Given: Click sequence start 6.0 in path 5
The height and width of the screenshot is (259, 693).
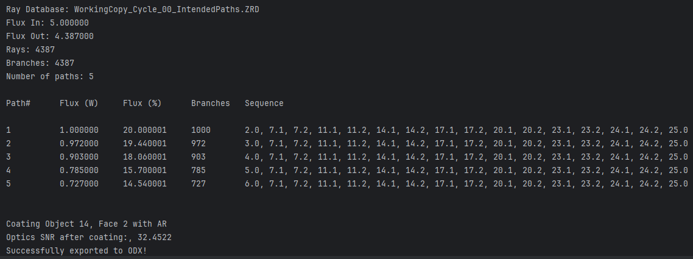Looking at the screenshot, I should click(x=253, y=183).
